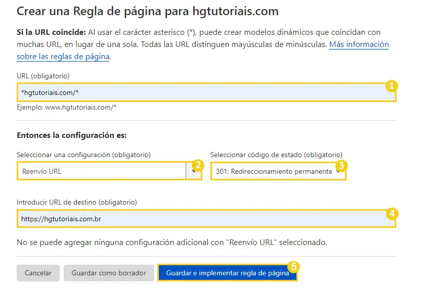The height and width of the screenshot is (293, 436).
Task: Click the 'No se puede agregar ninguna configuración' notice
Action: coord(172,242)
